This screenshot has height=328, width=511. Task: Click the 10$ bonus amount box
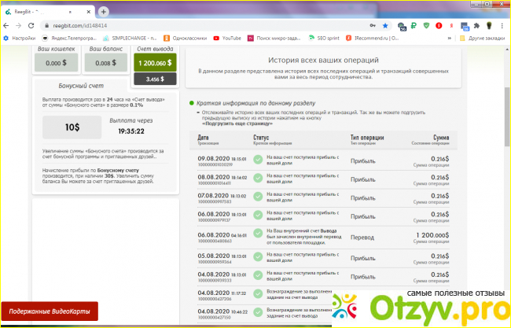coord(72,127)
